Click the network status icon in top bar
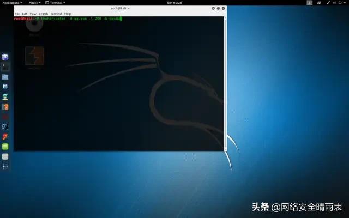Image resolution: width=349 pixels, height=218 pixels. (x=328, y=3)
